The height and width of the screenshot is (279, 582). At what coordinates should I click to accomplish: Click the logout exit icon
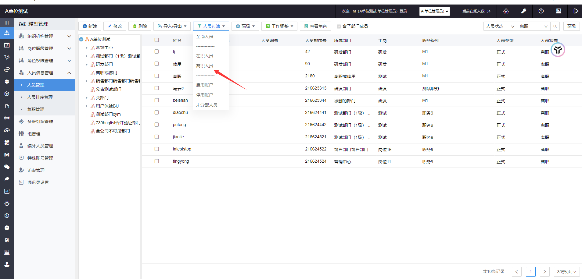576,11
